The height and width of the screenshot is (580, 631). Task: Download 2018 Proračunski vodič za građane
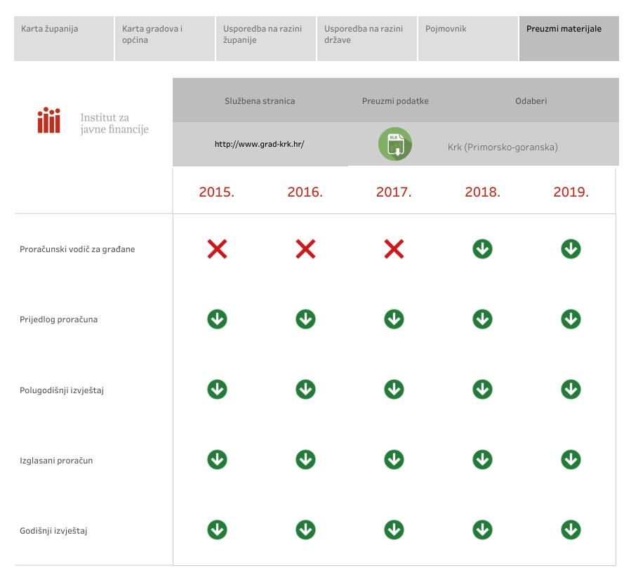pyautogui.click(x=482, y=249)
